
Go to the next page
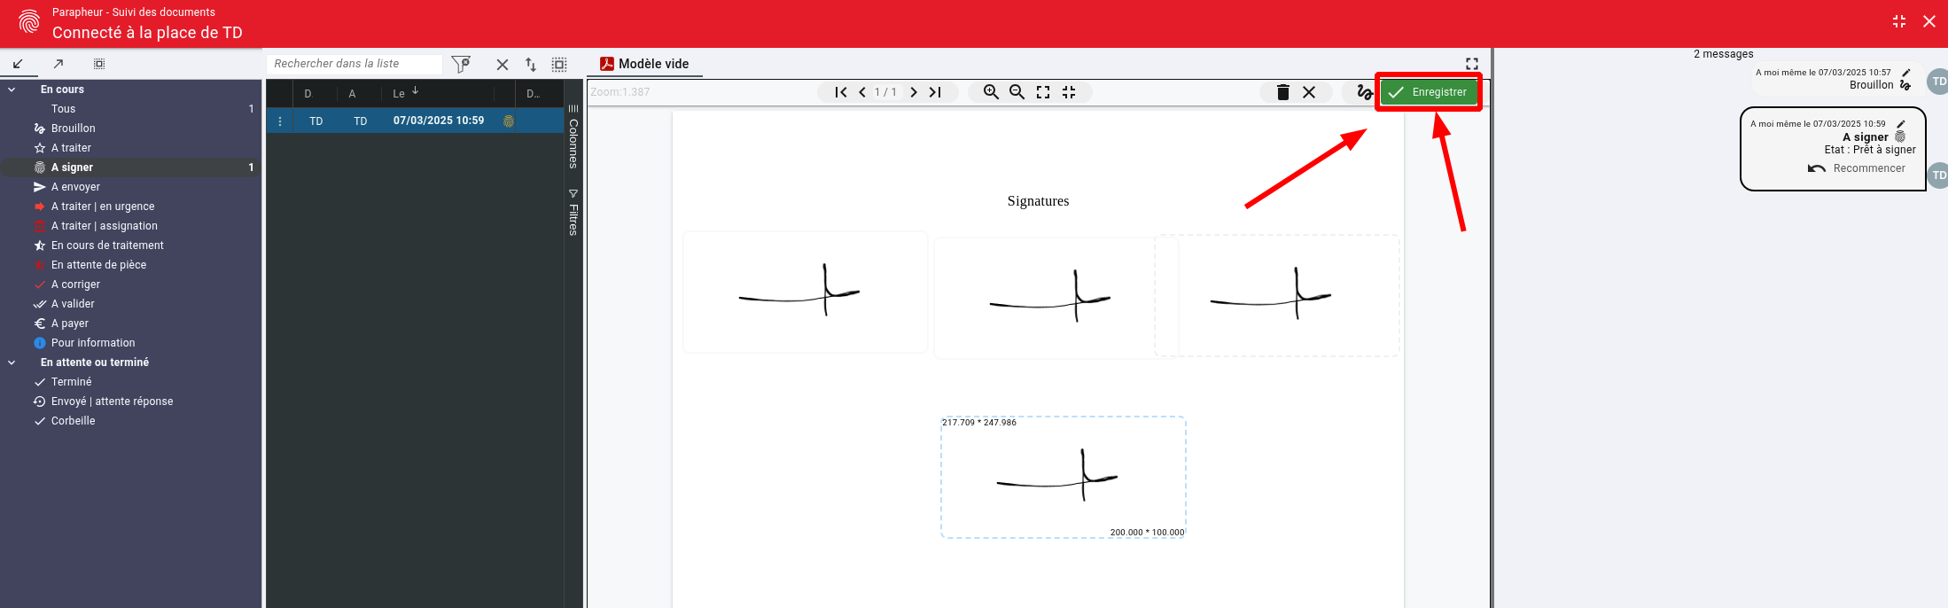[x=914, y=92]
